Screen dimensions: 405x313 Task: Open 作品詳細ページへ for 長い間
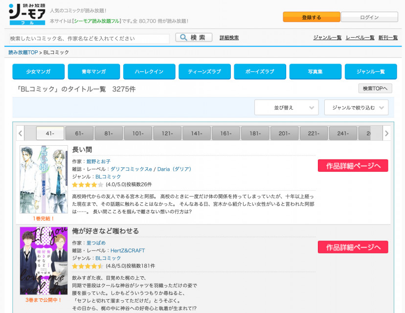pyautogui.click(x=353, y=165)
